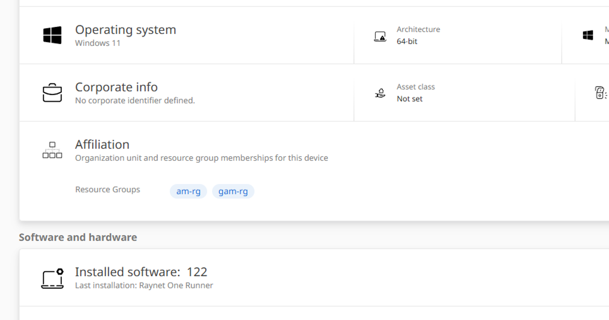Click the 'Software and hardware' section title
Viewport: 609px width, 320px height.
(x=78, y=237)
